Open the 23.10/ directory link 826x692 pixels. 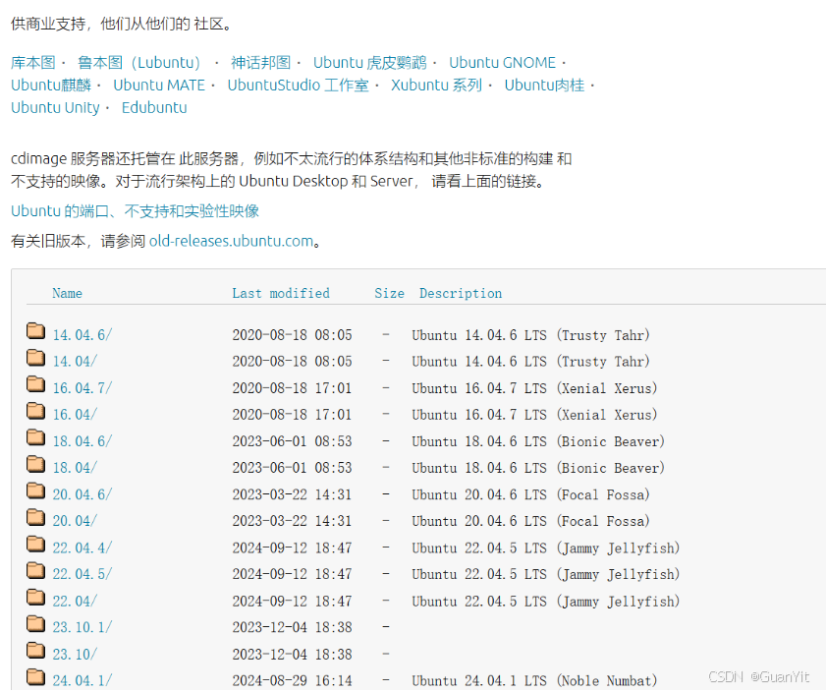[75, 655]
